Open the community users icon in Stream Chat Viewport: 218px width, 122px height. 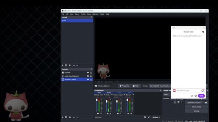pos(203,32)
